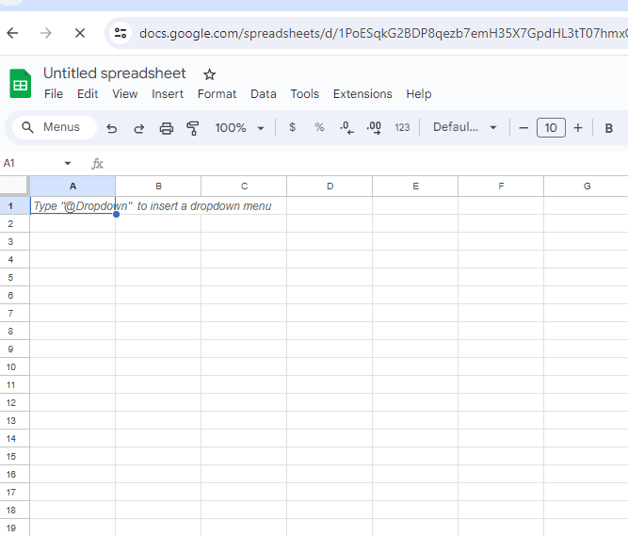Select row 10 header

[x=14, y=367]
